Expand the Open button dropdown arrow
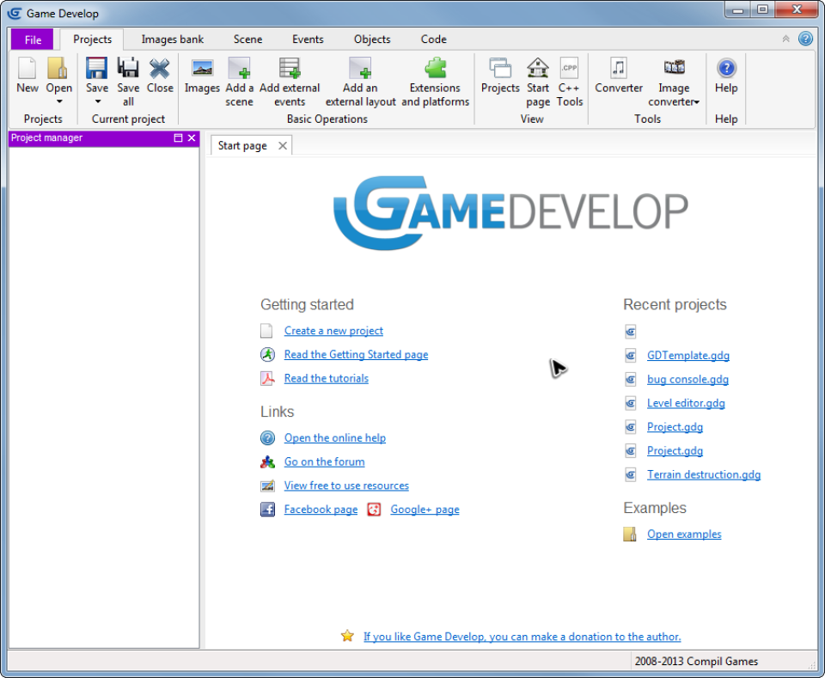 click(58, 103)
